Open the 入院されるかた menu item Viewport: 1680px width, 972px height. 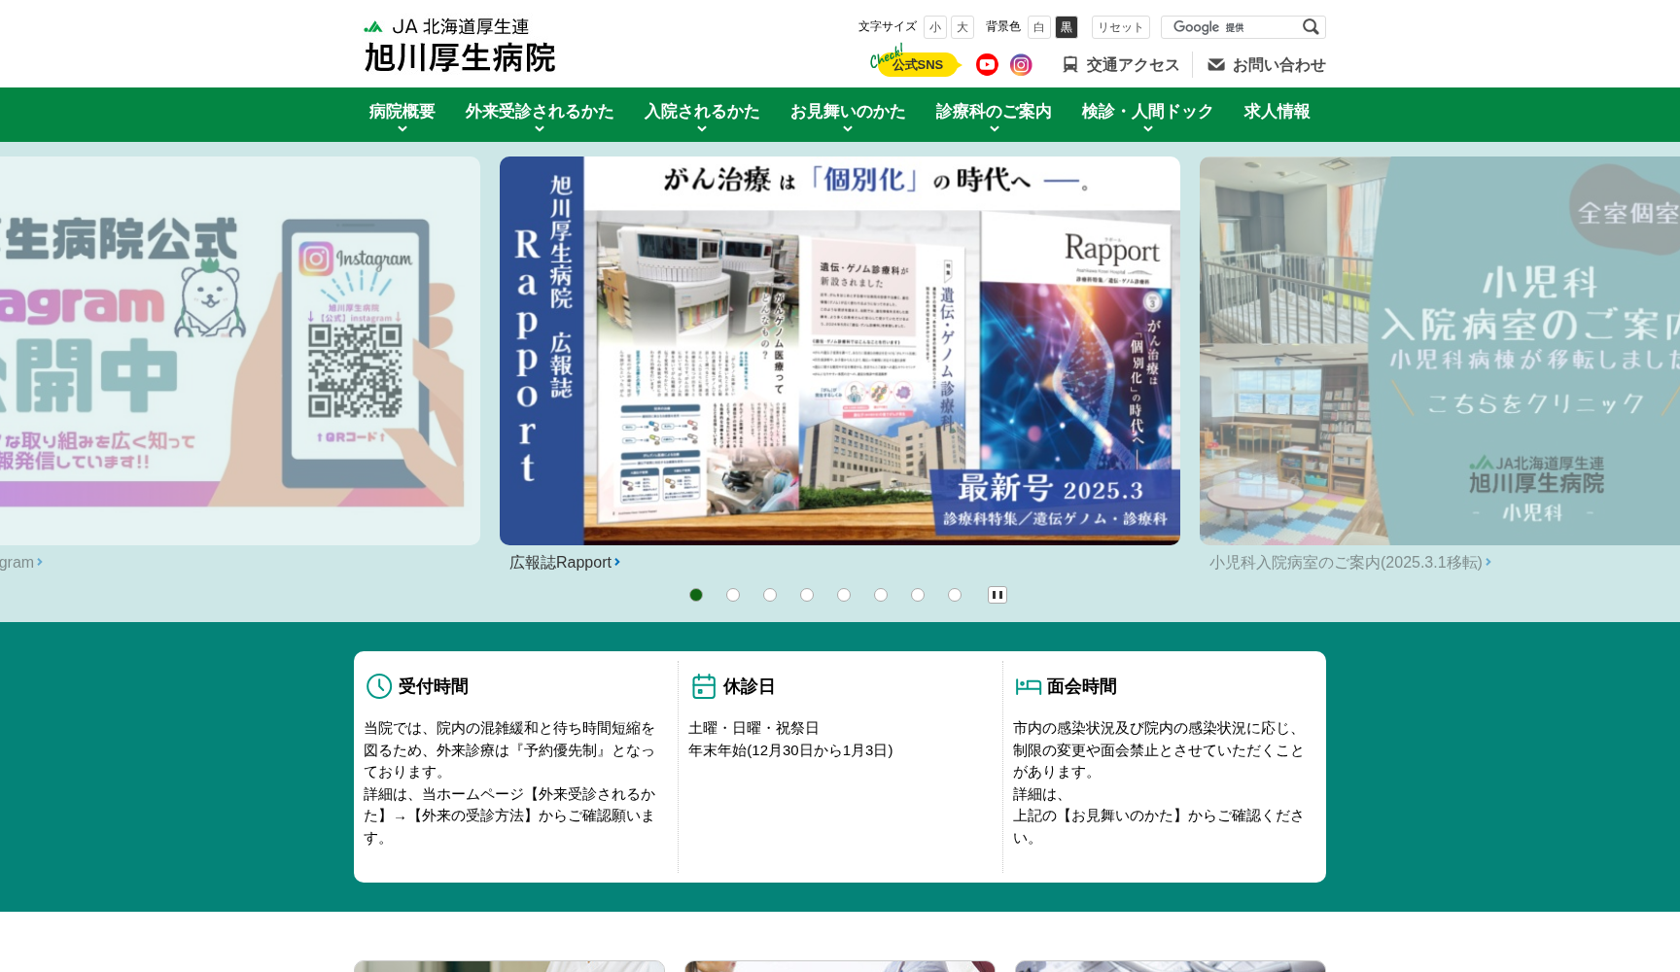point(703,113)
